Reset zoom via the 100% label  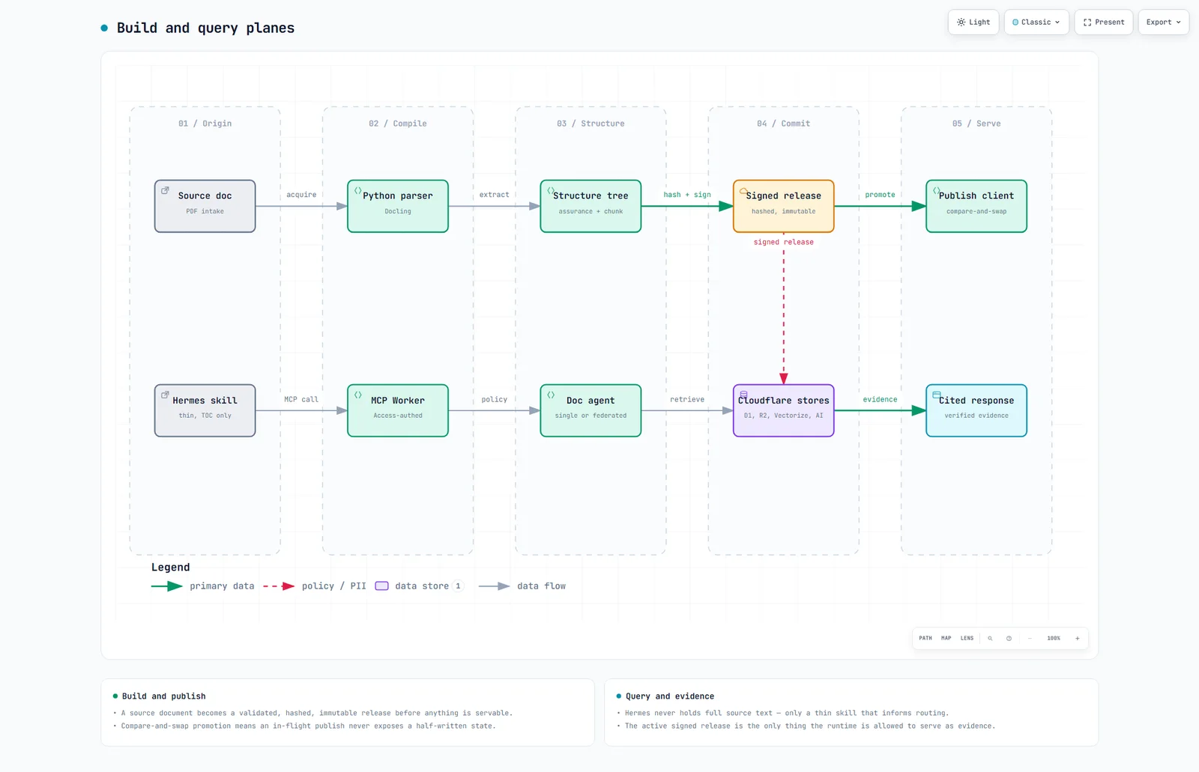coord(1054,639)
